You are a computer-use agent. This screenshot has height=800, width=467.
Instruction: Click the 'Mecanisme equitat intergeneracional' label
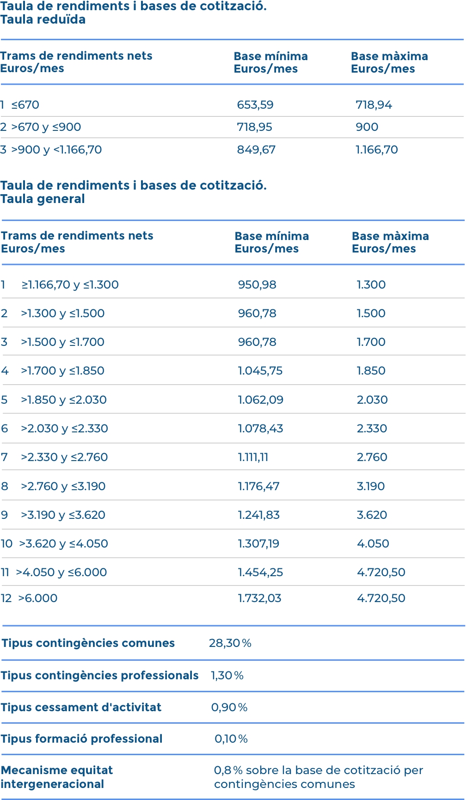tap(57, 777)
